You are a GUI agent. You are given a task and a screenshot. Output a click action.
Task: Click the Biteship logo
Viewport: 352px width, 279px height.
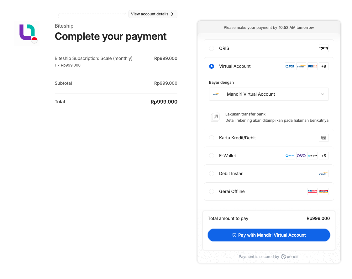(27, 33)
